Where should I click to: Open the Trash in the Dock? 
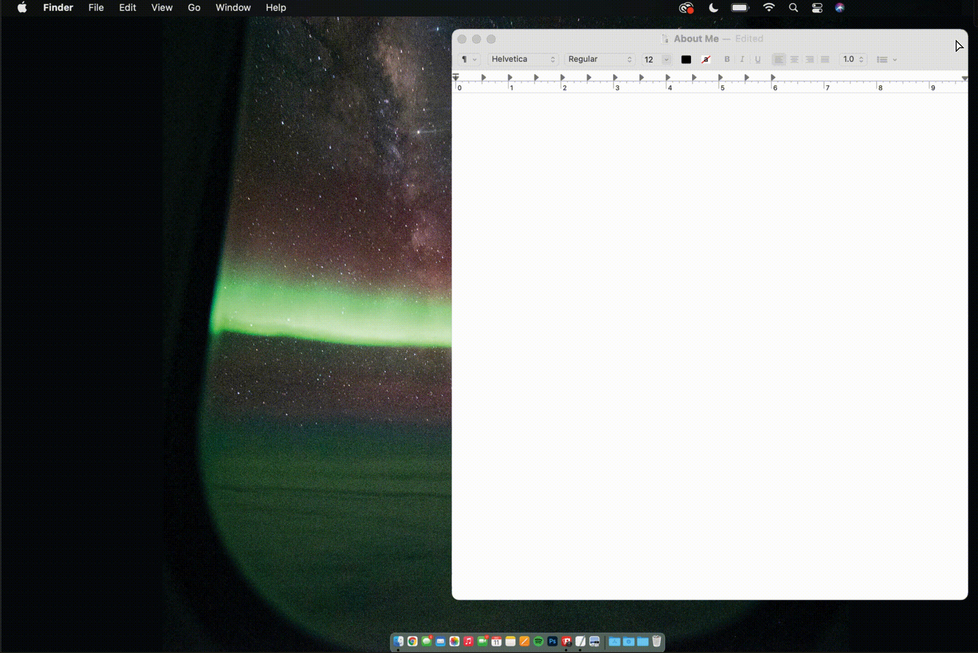click(657, 641)
